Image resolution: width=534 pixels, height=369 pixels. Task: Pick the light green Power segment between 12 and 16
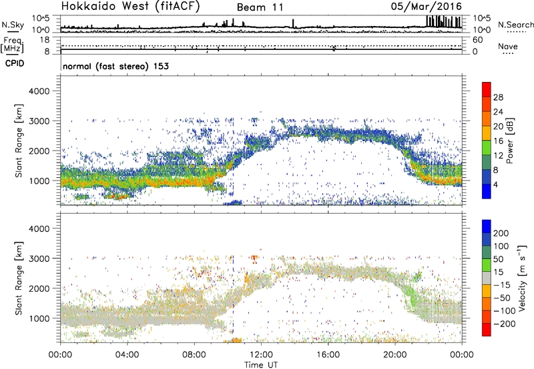(x=487, y=148)
